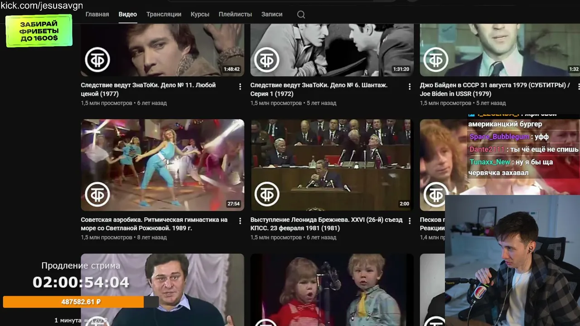Click the 1:31:20 duration badge

(x=401, y=69)
